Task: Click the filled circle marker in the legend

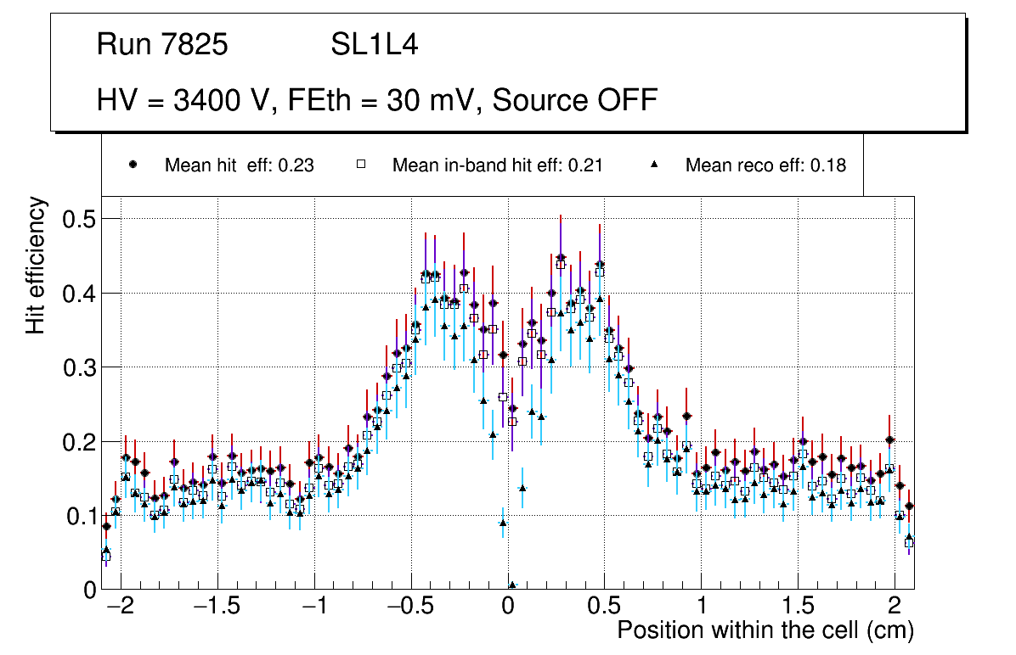Action: tap(133, 165)
